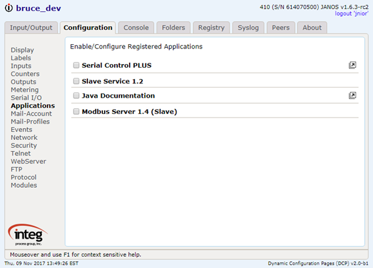Viewport: 373px width, 268px height.
Task: Open Java Documentation external link icon
Action: click(x=352, y=96)
